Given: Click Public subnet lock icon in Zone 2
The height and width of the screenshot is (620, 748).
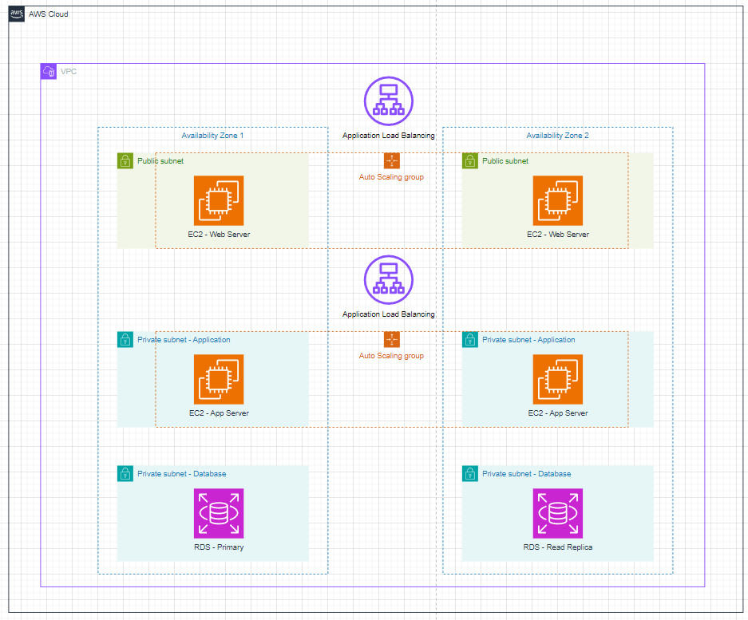Looking at the screenshot, I should point(470,160).
